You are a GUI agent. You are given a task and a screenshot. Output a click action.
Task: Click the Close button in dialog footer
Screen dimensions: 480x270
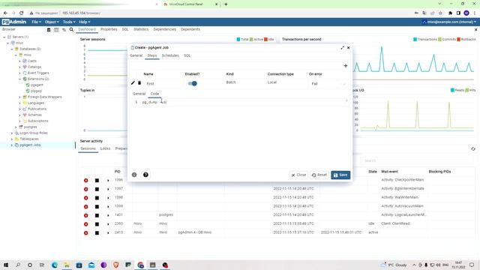point(298,175)
